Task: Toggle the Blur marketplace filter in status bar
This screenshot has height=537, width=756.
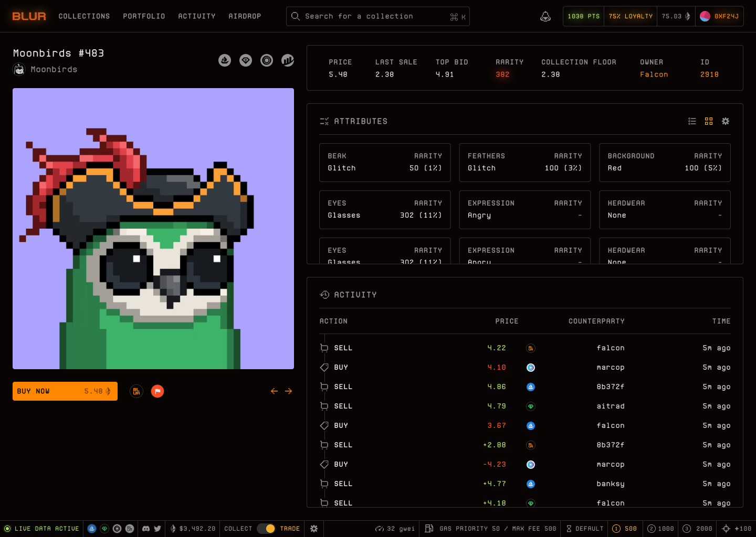Action: pyautogui.click(x=130, y=529)
